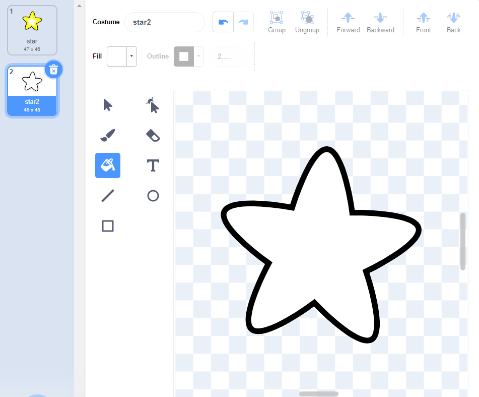Open the Outline color dropdown

[198, 56]
